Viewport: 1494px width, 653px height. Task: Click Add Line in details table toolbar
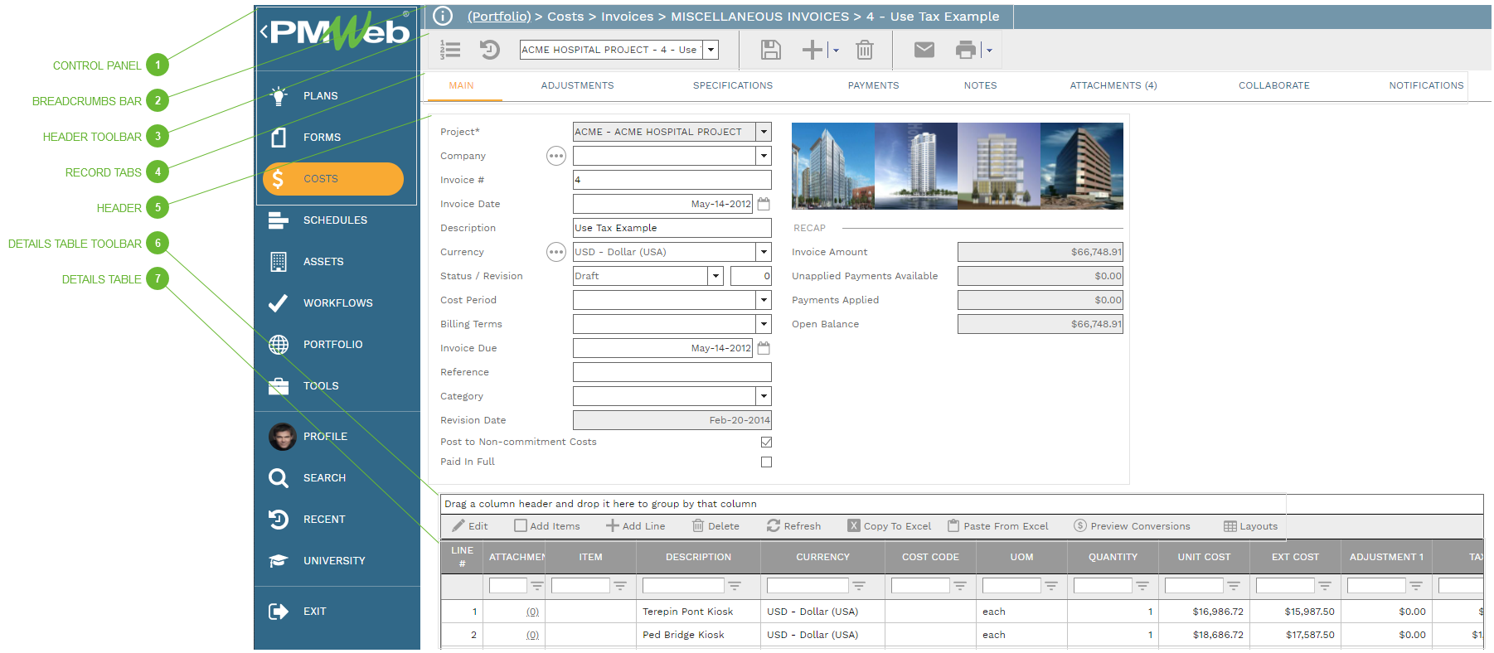pyautogui.click(x=636, y=526)
